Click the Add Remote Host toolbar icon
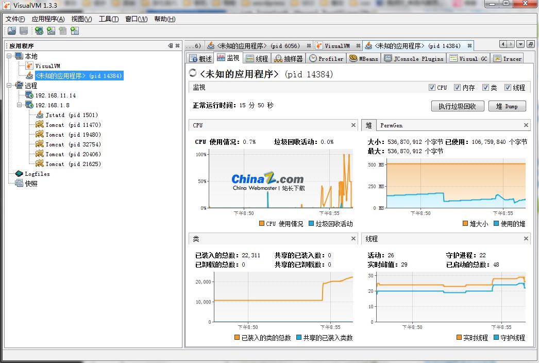This screenshot has width=539, height=363. tap(39, 31)
